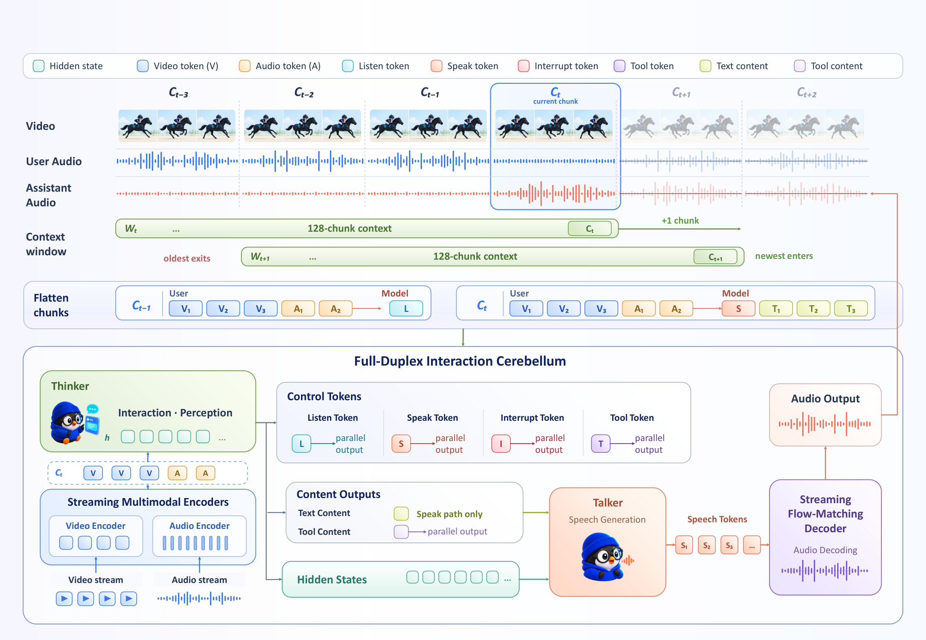Click the 'Streaming Multimodal Encoders' heading
This screenshot has width=926, height=640.
148,502
